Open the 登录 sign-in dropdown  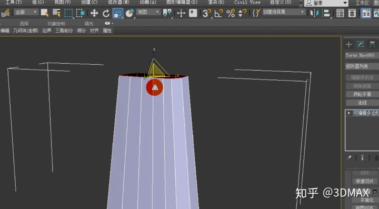point(326,3)
